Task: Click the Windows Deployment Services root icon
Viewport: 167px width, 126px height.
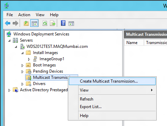Action: [x=9, y=34]
